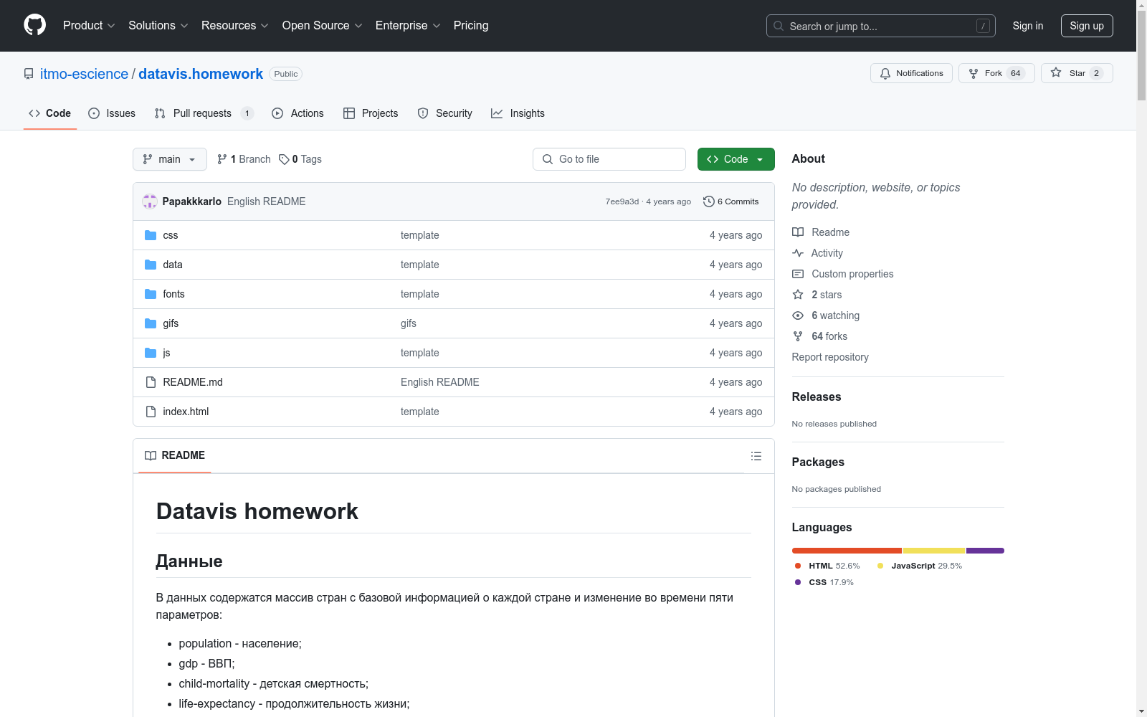
Task: Open commit history with 6 Commits
Action: tap(731, 201)
